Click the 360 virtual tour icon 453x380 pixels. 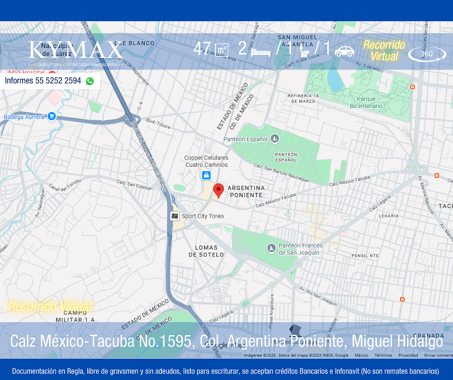click(427, 54)
